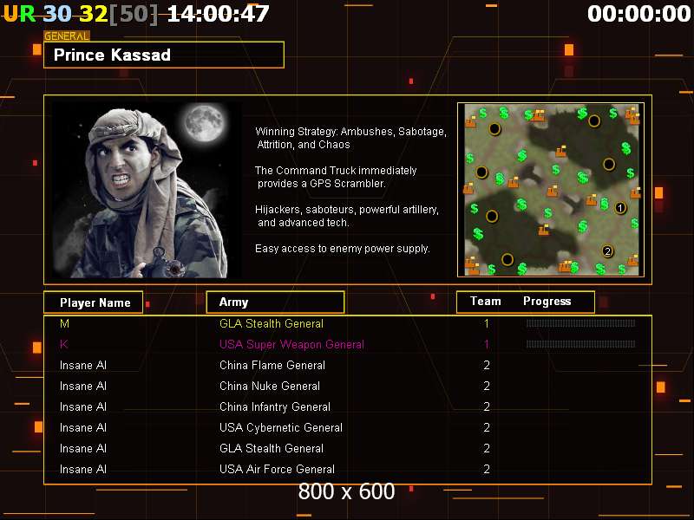Select player K in the list
The image size is (694, 520).
[63, 344]
